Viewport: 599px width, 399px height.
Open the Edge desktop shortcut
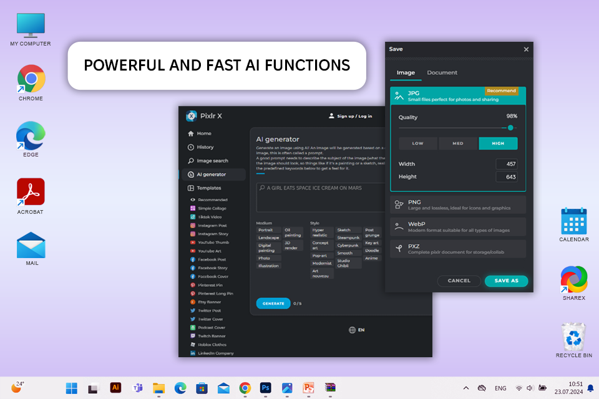tap(31, 139)
